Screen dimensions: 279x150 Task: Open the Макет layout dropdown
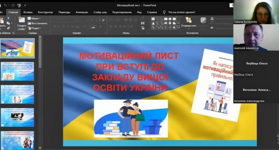pos(36,18)
